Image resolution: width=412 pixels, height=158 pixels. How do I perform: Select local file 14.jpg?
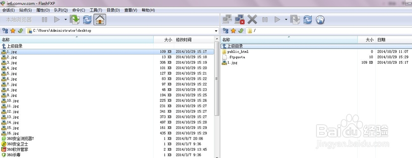[107, 122]
